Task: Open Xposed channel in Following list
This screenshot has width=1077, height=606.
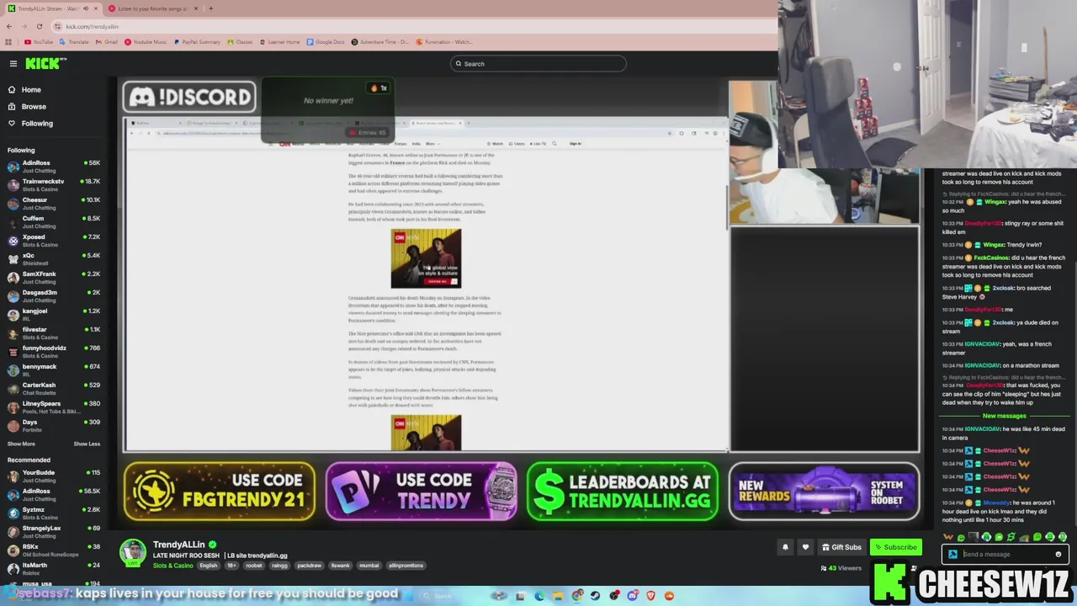Action: [54, 240]
